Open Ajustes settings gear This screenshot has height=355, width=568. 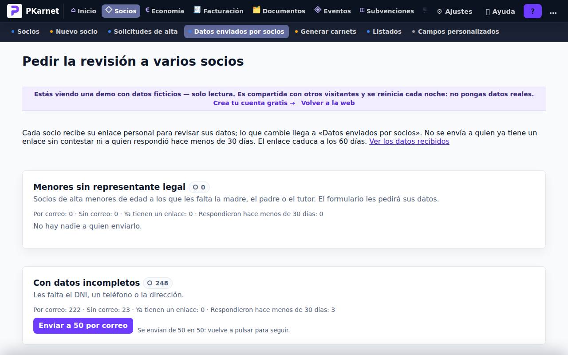[x=454, y=12]
